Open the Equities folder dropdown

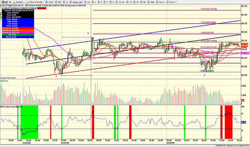[19, 2]
